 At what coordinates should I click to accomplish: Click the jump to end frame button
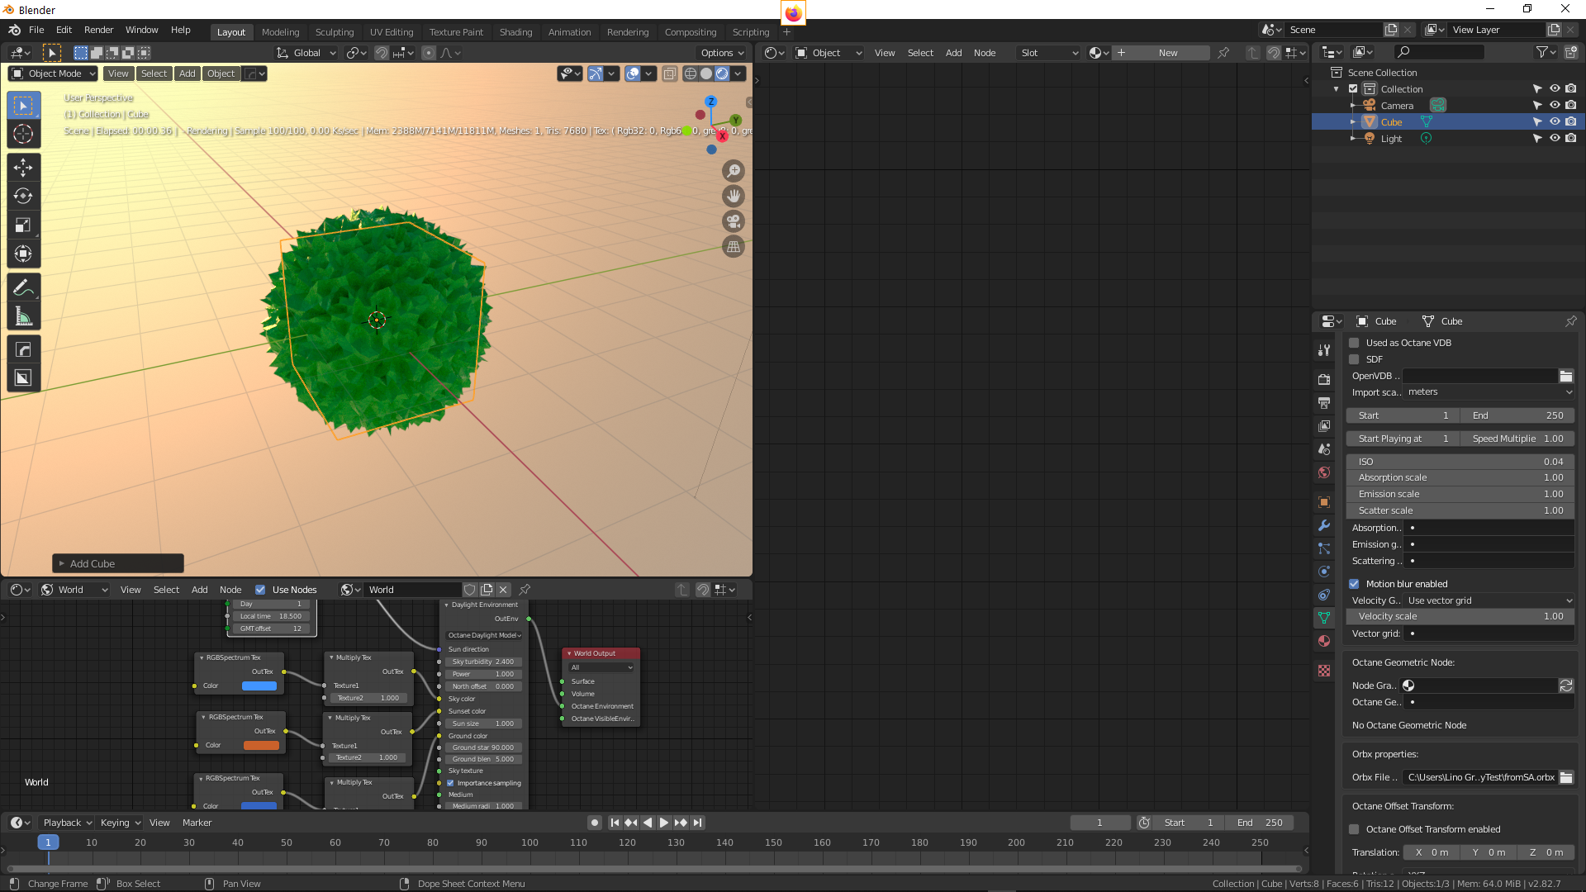[x=698, y=823]
